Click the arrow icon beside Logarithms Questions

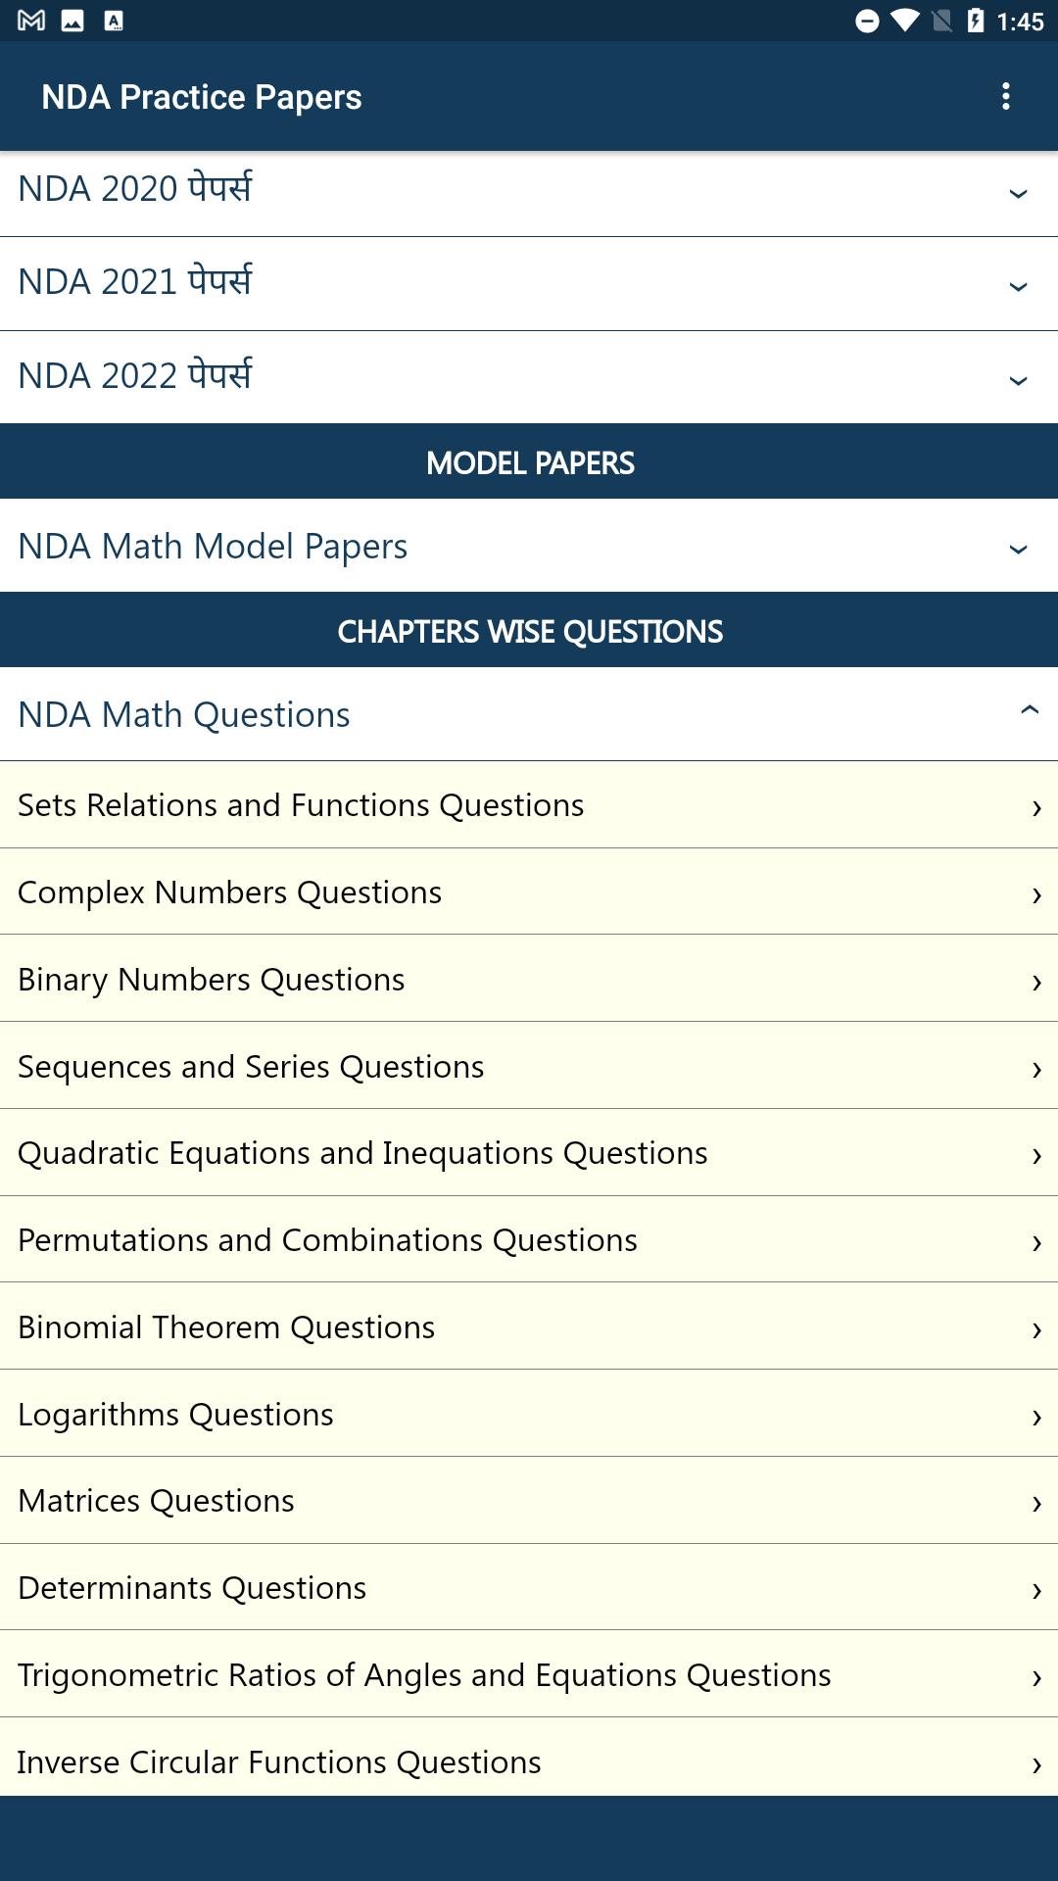[1036, 1418]
